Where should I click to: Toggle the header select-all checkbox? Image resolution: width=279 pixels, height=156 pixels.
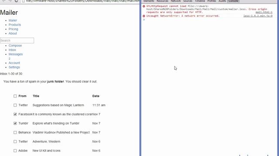tap(15, 96)
